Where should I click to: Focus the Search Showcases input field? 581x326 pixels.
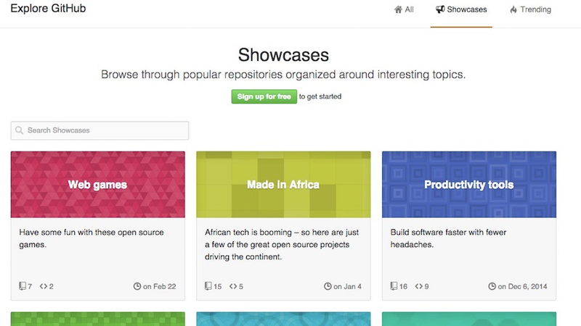[x=99, y=130]
